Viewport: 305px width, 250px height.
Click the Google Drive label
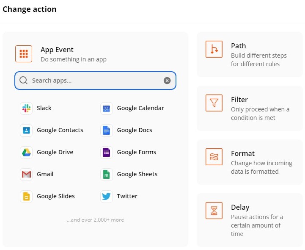click(55, 152)
